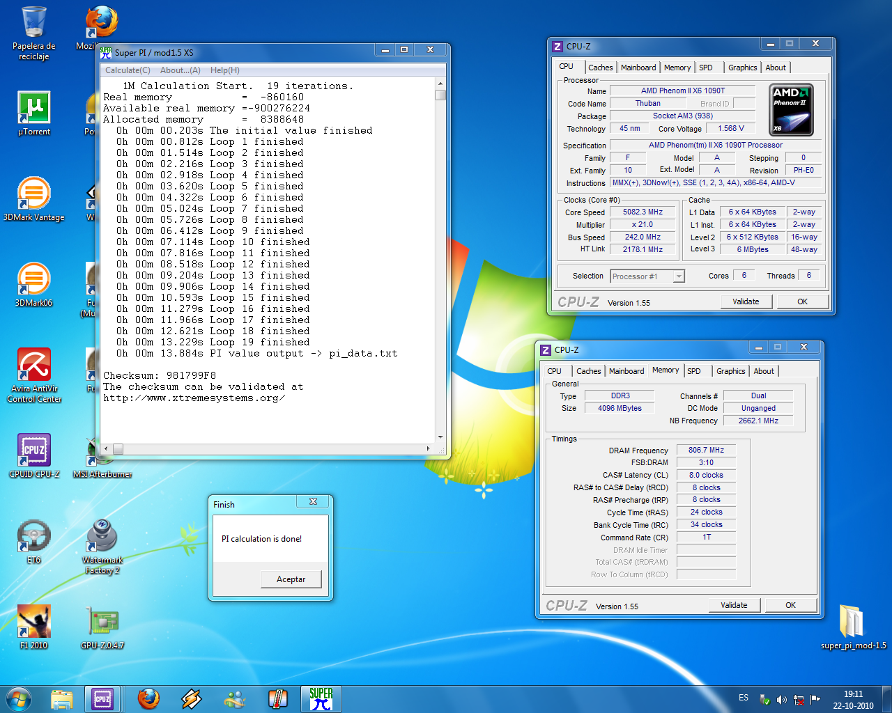Open volume speaker tray icon
The image size is (892, 713).
[781, 700]
